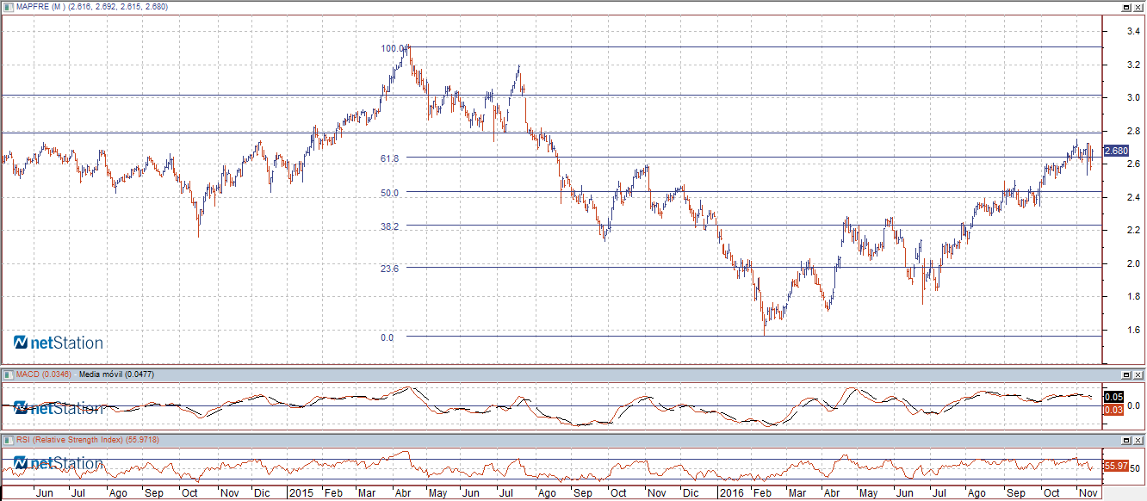Viewport: 1147px width, 501px height.
Task: Select the 50.0 Fibonacci retracement label
Action: [x=389, y=193]
